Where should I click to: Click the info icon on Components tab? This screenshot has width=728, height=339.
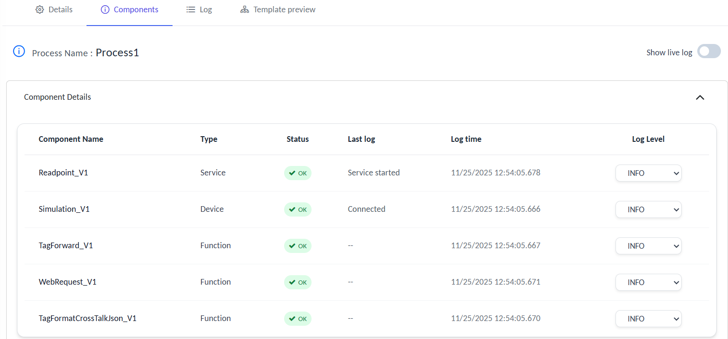[x=105, y=9]
